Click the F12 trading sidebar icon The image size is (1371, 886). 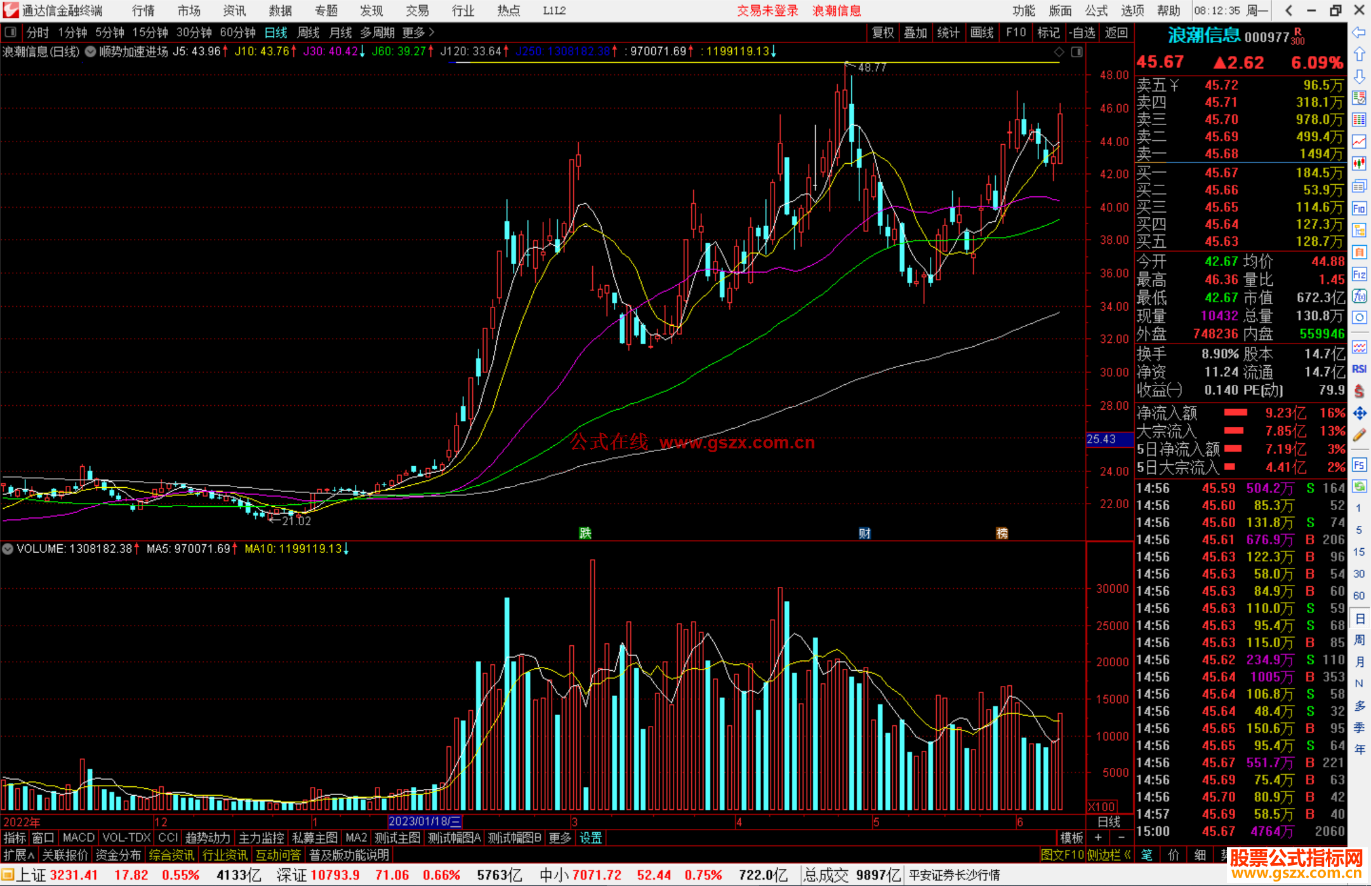pos(1359,275)
